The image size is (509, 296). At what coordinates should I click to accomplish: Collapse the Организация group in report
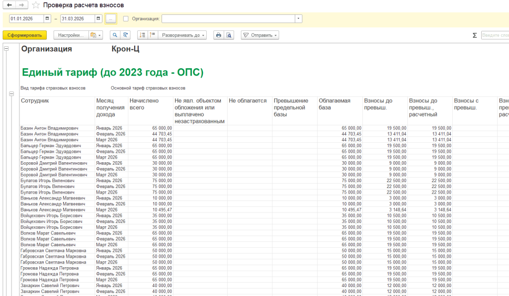click(x=6, y=49)
